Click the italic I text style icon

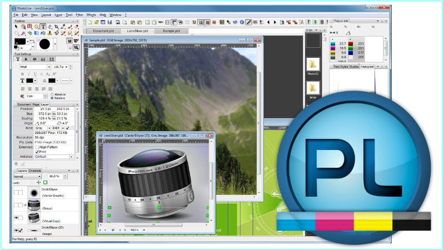click(29, 74)
